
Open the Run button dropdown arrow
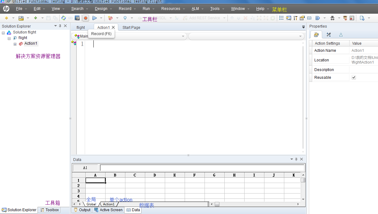(101, 18)
